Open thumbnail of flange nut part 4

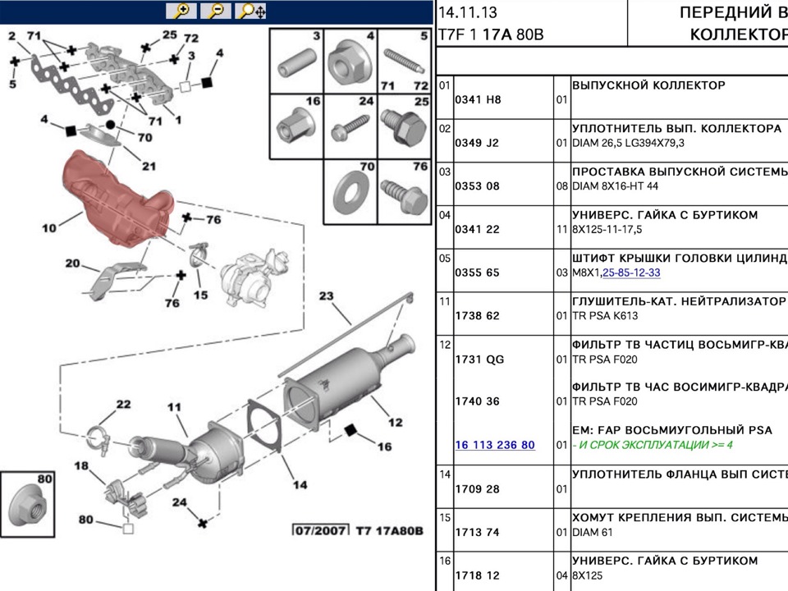pyautogui.click(x=350, y=62)
